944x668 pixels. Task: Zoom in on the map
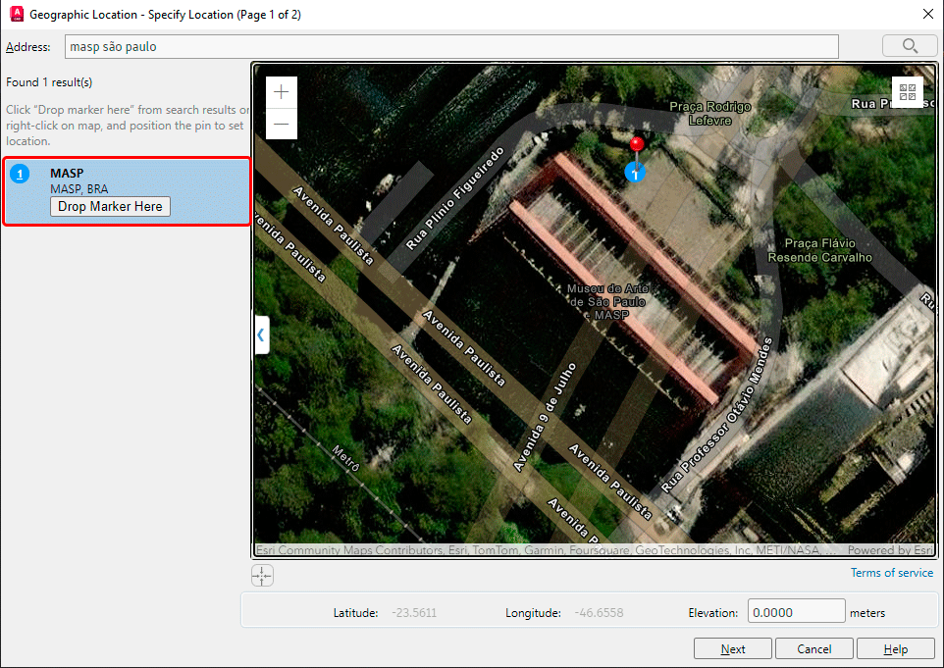coord(281,91)
